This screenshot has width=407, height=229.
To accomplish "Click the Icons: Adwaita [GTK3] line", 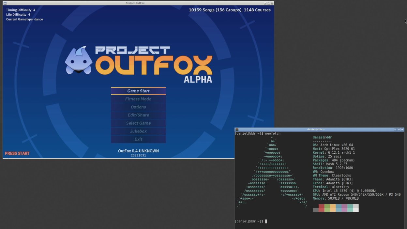I will (333, 183).
